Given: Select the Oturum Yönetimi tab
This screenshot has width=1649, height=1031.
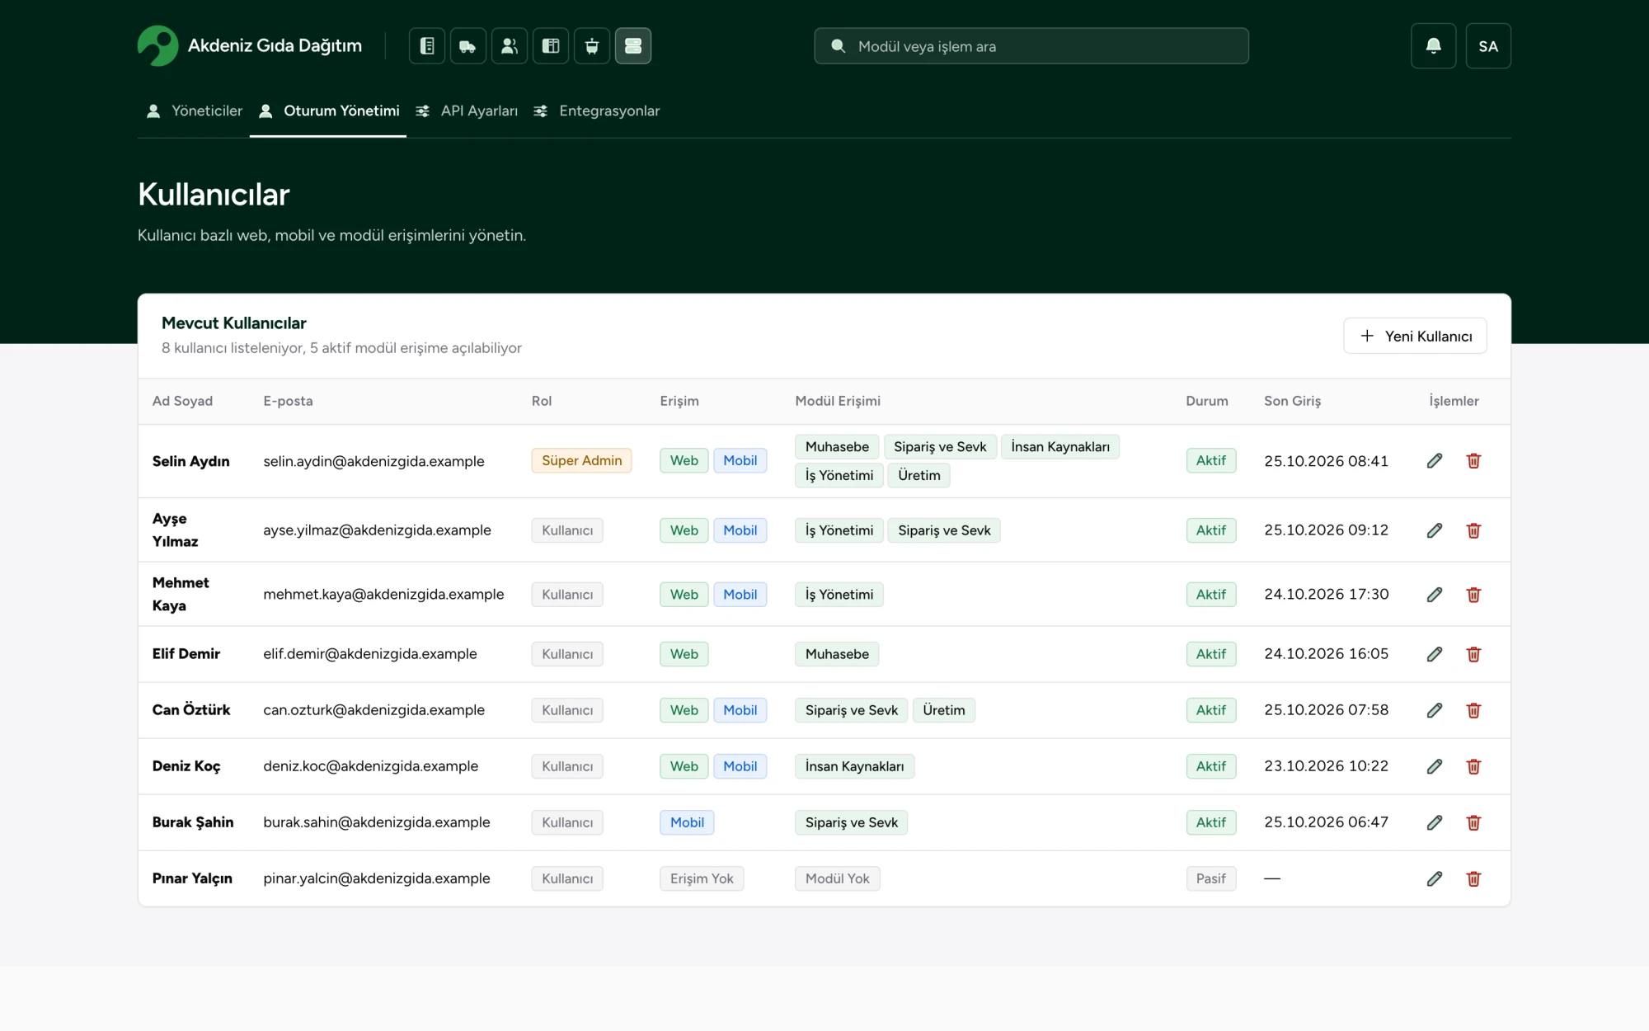Looking at the screenshot, I should click(x=328, y=111).
